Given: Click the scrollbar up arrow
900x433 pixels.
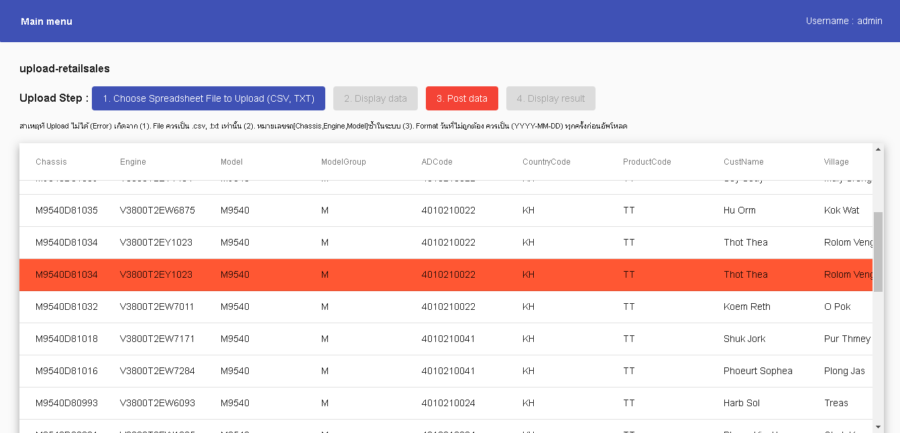Looking at the screenshot, I should tap(878, 149).
